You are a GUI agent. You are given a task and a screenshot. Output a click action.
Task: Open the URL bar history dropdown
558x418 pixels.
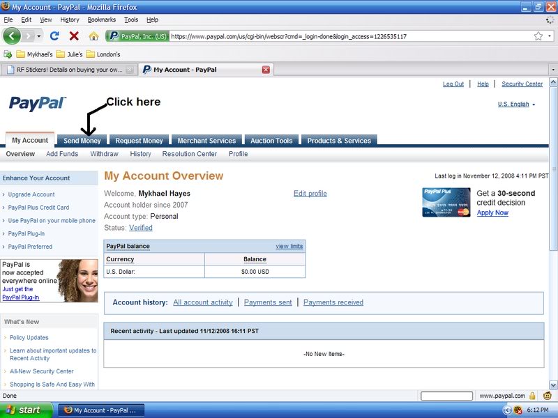click(x=550, y=36)
